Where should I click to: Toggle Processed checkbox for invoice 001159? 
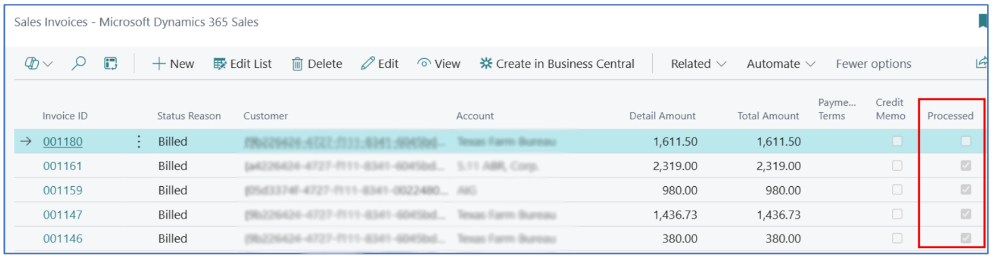pyautogui.click(x=966, y=190)
